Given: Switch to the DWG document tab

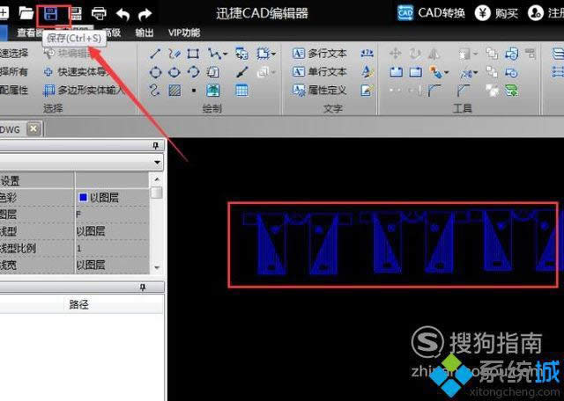Looking at the screenshot, I should point(10,129).
